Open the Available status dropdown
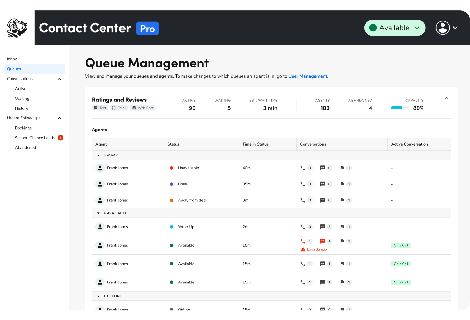470x320 pixels. pyautogui.click(x=395, y=28)
